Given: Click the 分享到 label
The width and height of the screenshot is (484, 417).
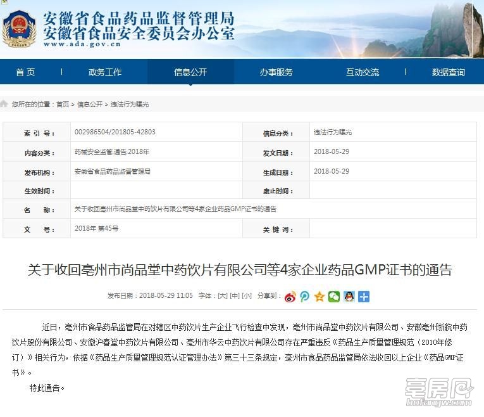Looking at the screenshot, I should tap(269, 296).
